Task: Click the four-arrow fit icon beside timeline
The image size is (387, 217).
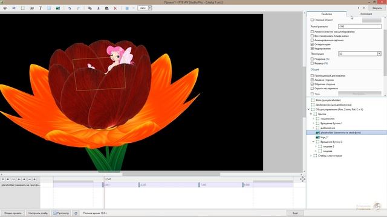Action: tap(302, 179)
